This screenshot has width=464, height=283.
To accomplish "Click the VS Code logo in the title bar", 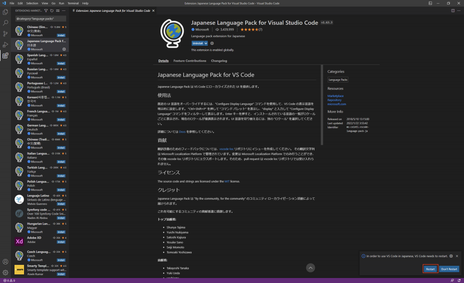I will (x=4, y=3).
